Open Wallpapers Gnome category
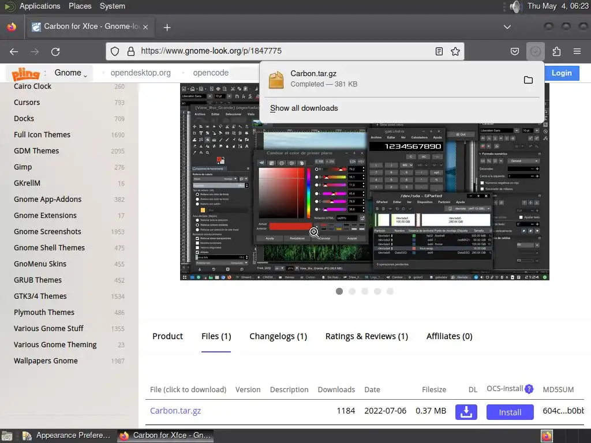The image size is (591, 443). [x=46, y=361]
